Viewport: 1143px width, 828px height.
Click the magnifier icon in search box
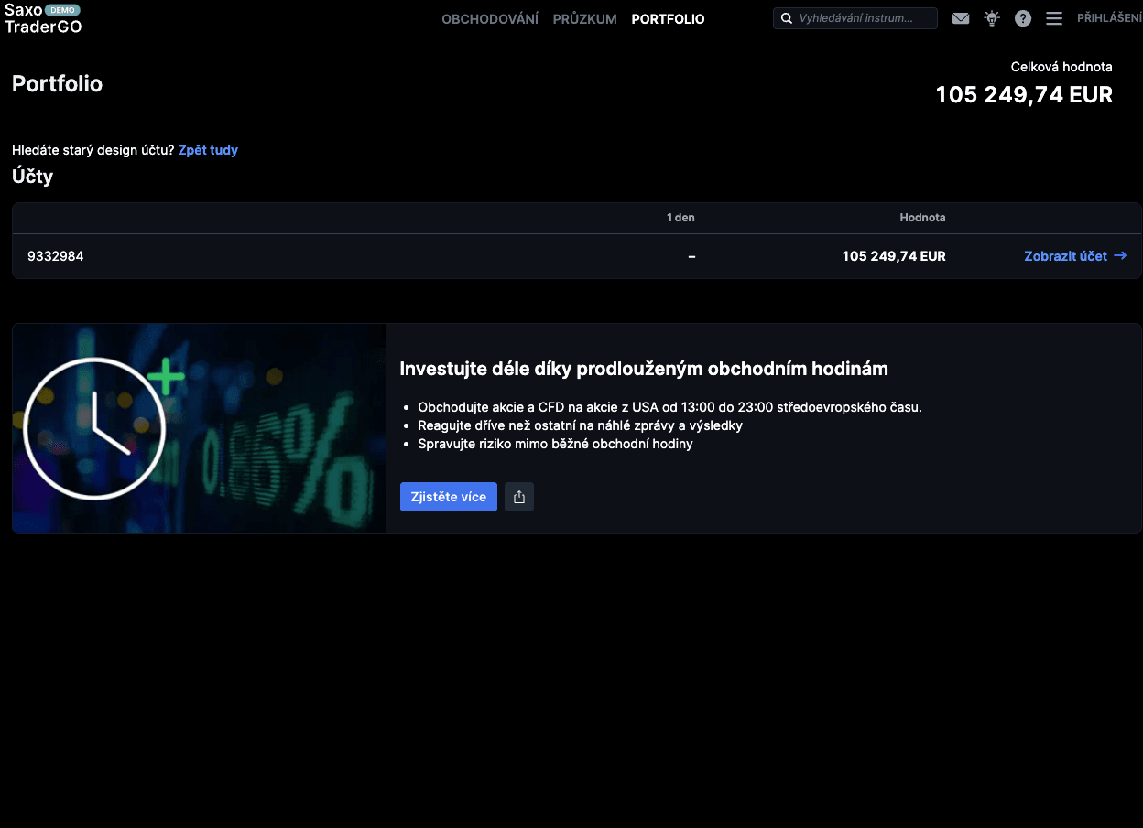coord(786,18)
